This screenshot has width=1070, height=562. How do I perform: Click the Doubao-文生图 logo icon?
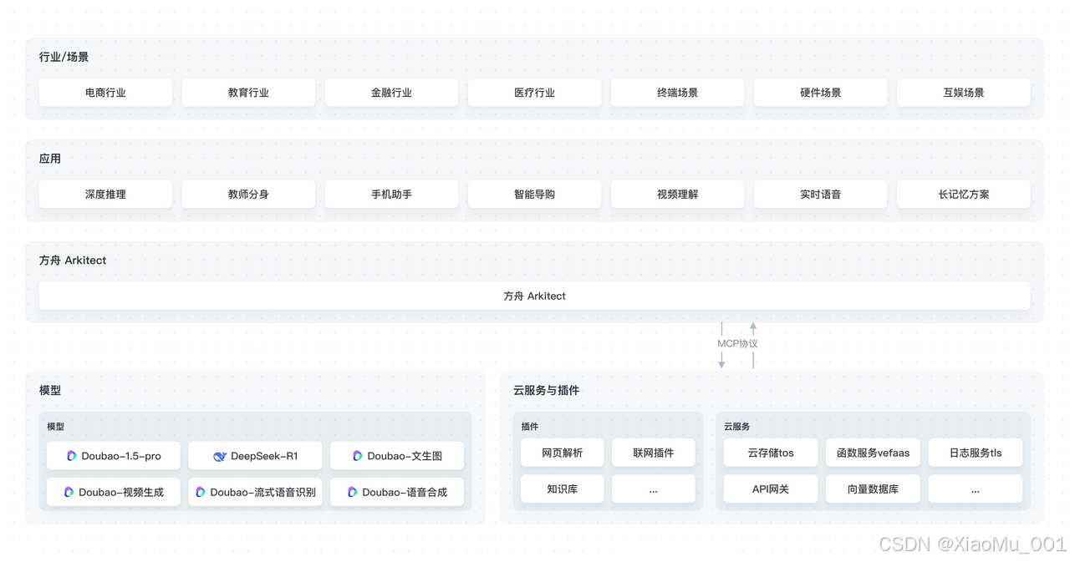(358, 456)
